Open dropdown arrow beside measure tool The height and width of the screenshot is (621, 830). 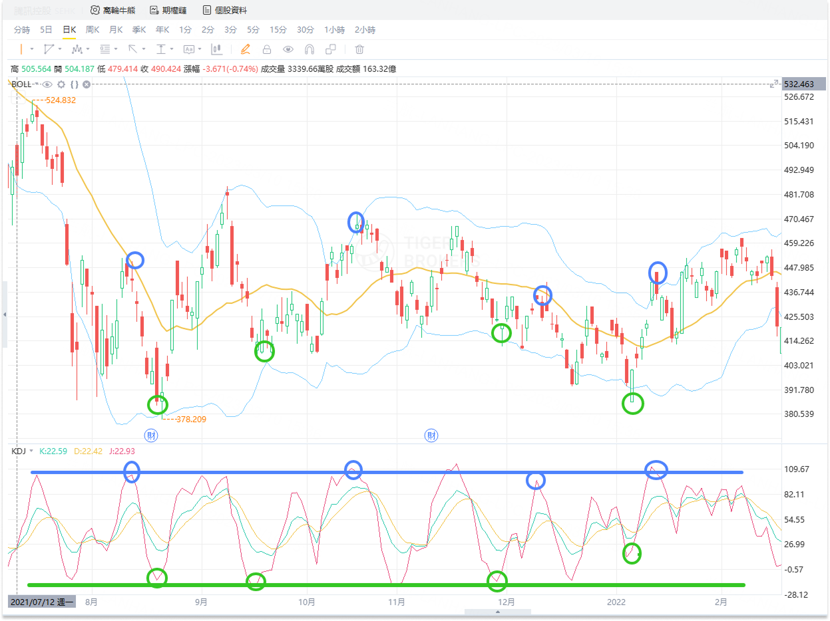[x=172, y=49]
